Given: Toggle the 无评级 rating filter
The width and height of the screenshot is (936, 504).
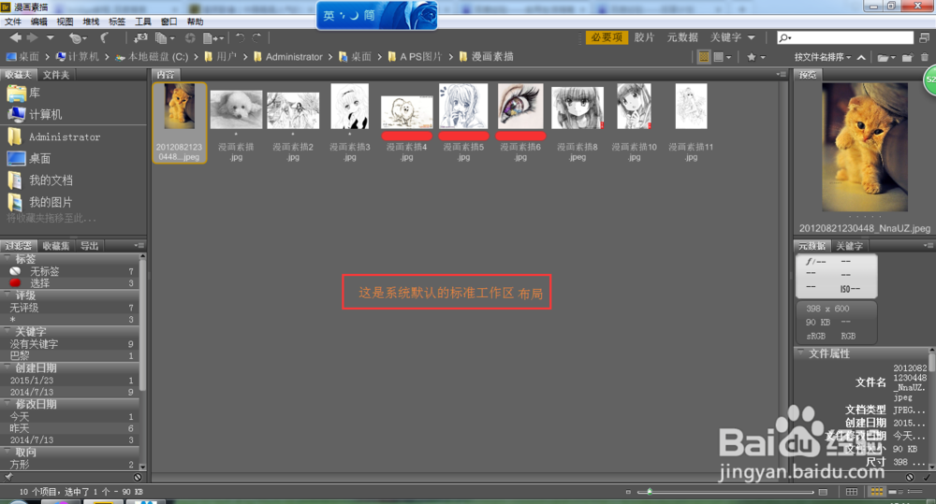Looking at the screenshot, I should coord(71,308).
